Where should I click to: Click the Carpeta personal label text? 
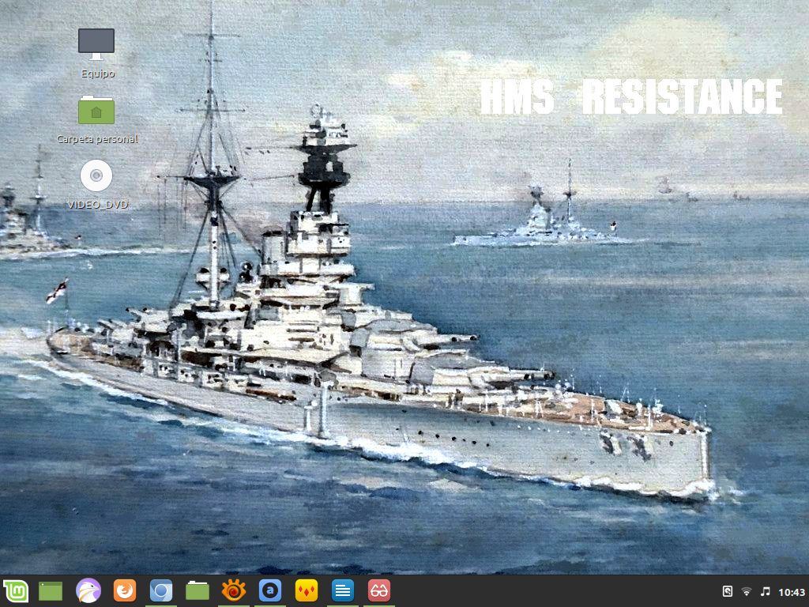click(97, 139)
